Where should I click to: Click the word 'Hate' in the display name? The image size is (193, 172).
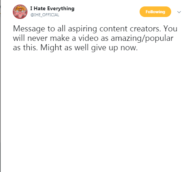point(40,9)
